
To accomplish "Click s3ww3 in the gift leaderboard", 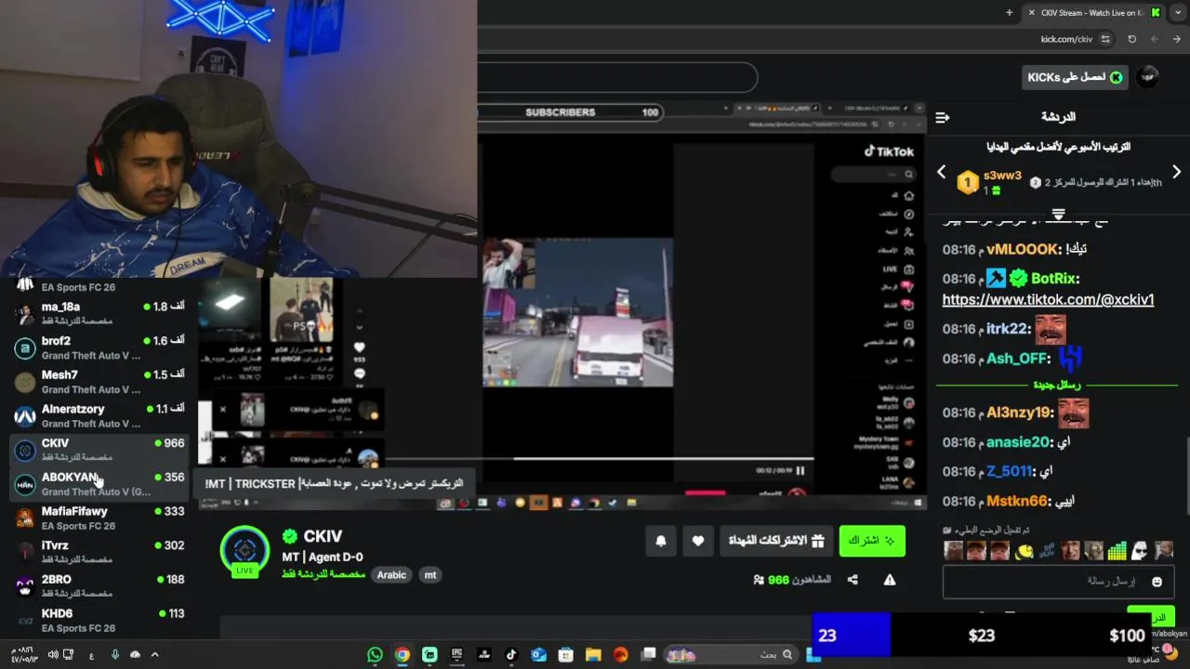I will (x=1002, y=176).
